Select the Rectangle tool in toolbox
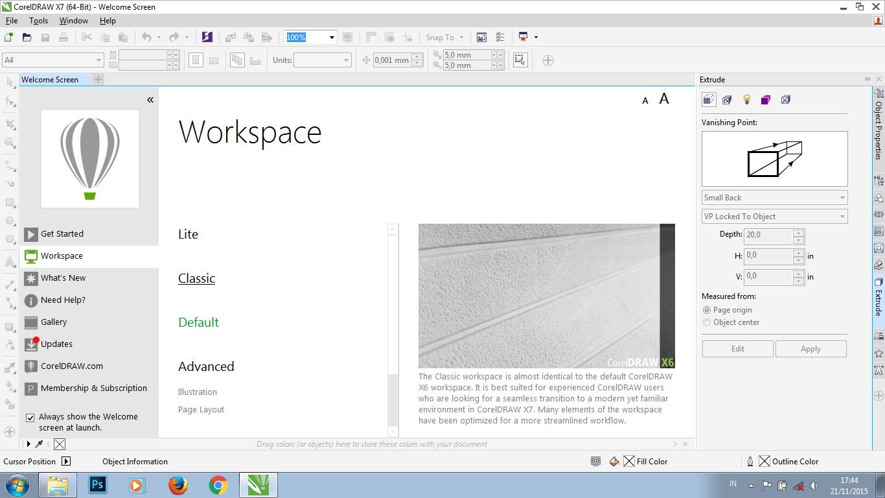885x498 pixels. click(10, 202)
